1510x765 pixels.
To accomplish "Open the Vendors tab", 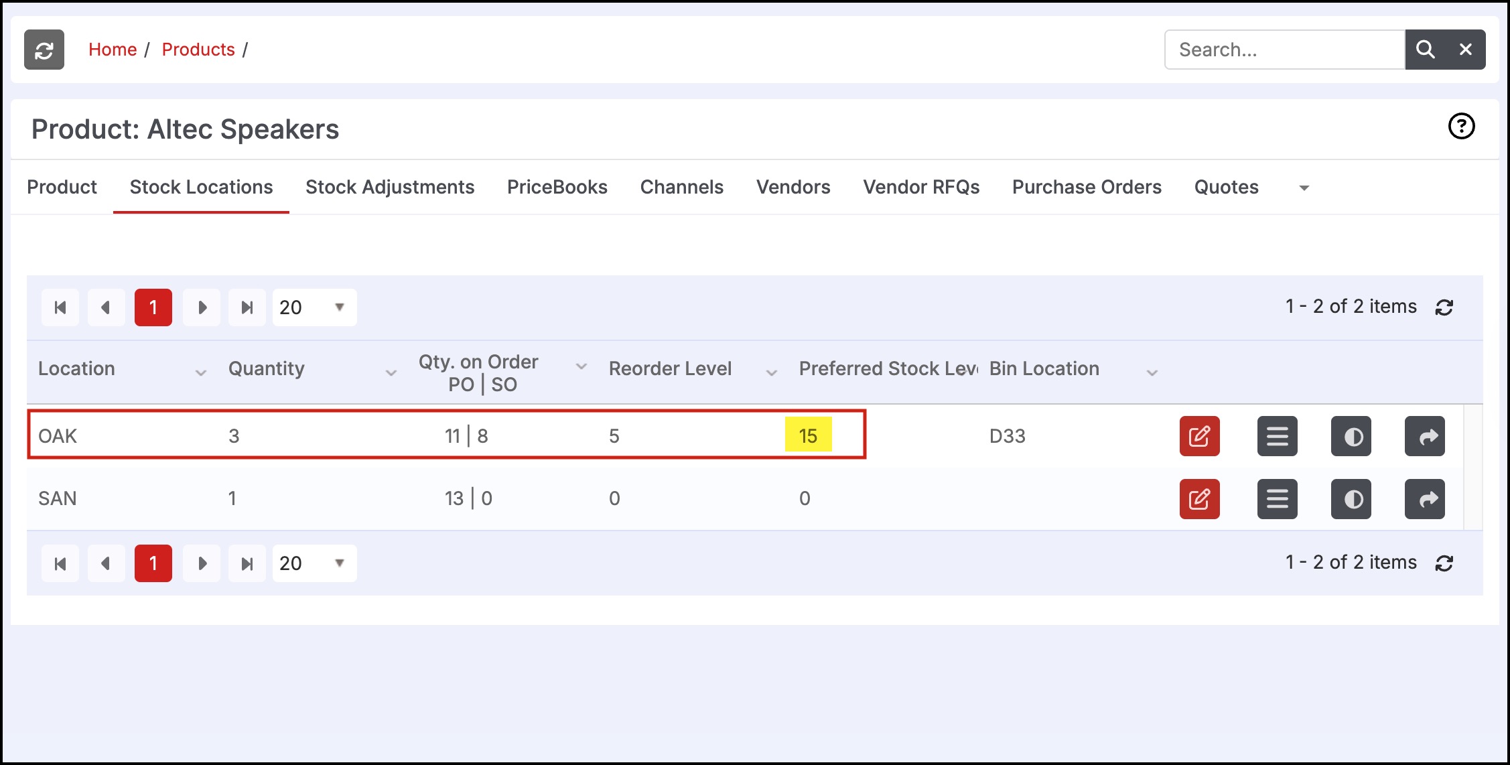I will [793, 187].
